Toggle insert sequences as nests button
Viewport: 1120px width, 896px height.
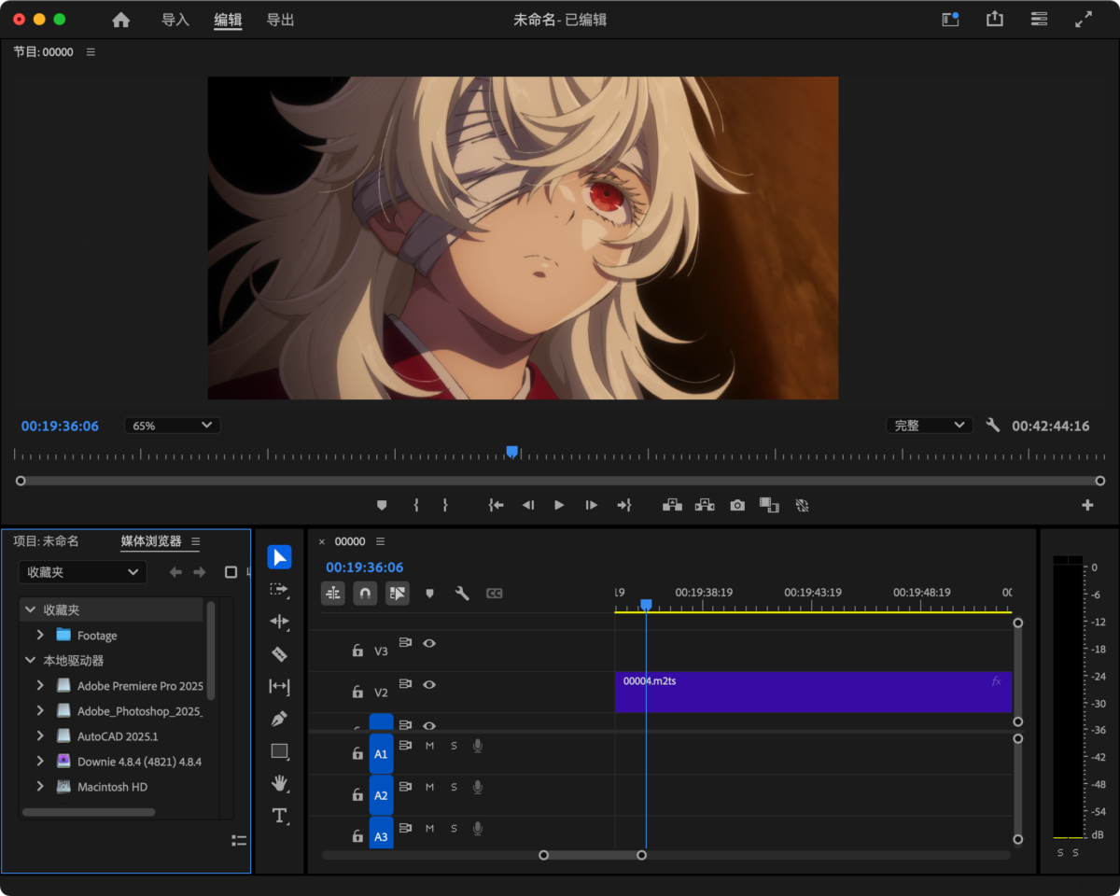coord(333,593)
